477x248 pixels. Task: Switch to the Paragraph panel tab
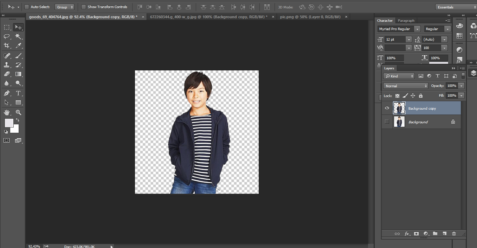(406, 21)
